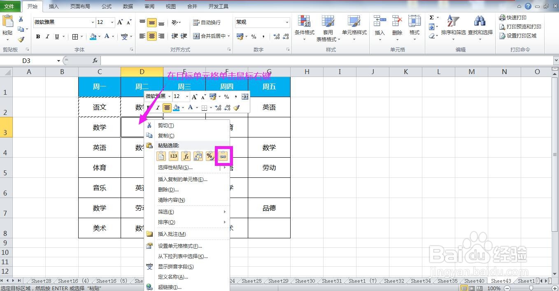Click Conditional Formatting icon
This screenshot has height=291, width=559.
point(304,21)
